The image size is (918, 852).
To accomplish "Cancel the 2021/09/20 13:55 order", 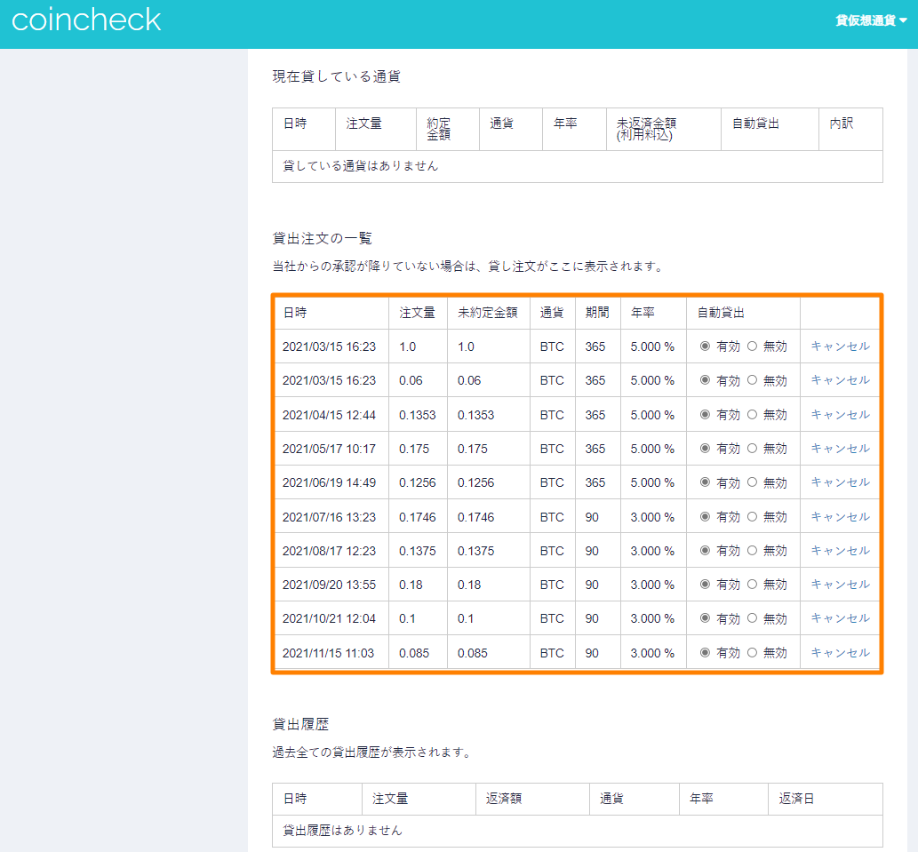I will (840, 585).
